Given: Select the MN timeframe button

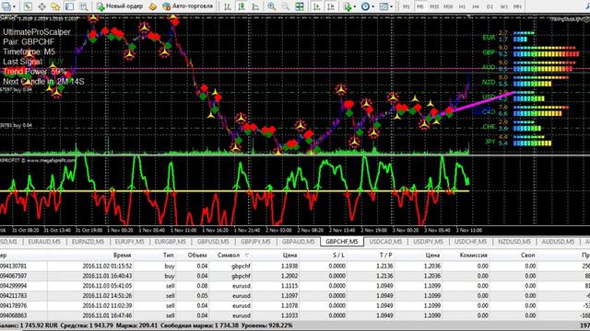Looking at the screenshot, I should (x=517, y=6).
